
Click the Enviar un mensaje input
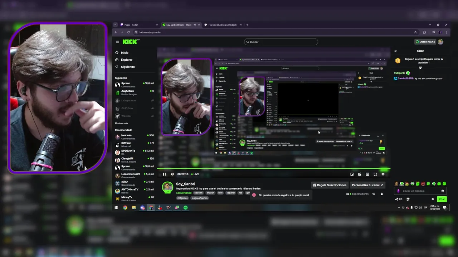point(420,191)
